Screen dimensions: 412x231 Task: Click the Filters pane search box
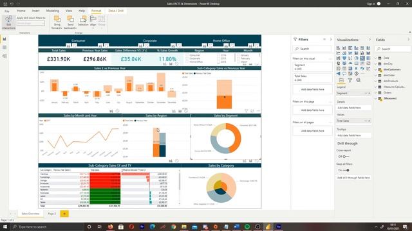pos(312,49)
